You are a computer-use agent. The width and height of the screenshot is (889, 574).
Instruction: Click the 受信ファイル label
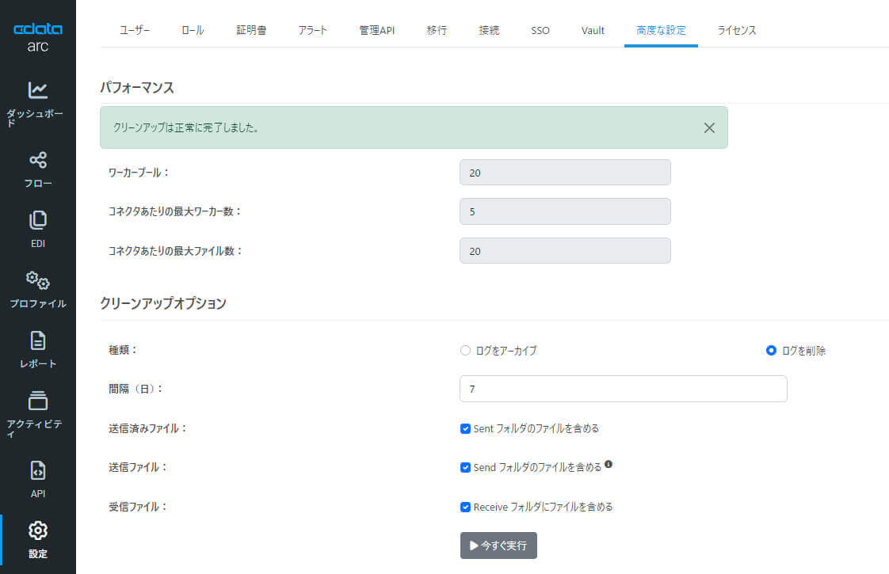138,507
